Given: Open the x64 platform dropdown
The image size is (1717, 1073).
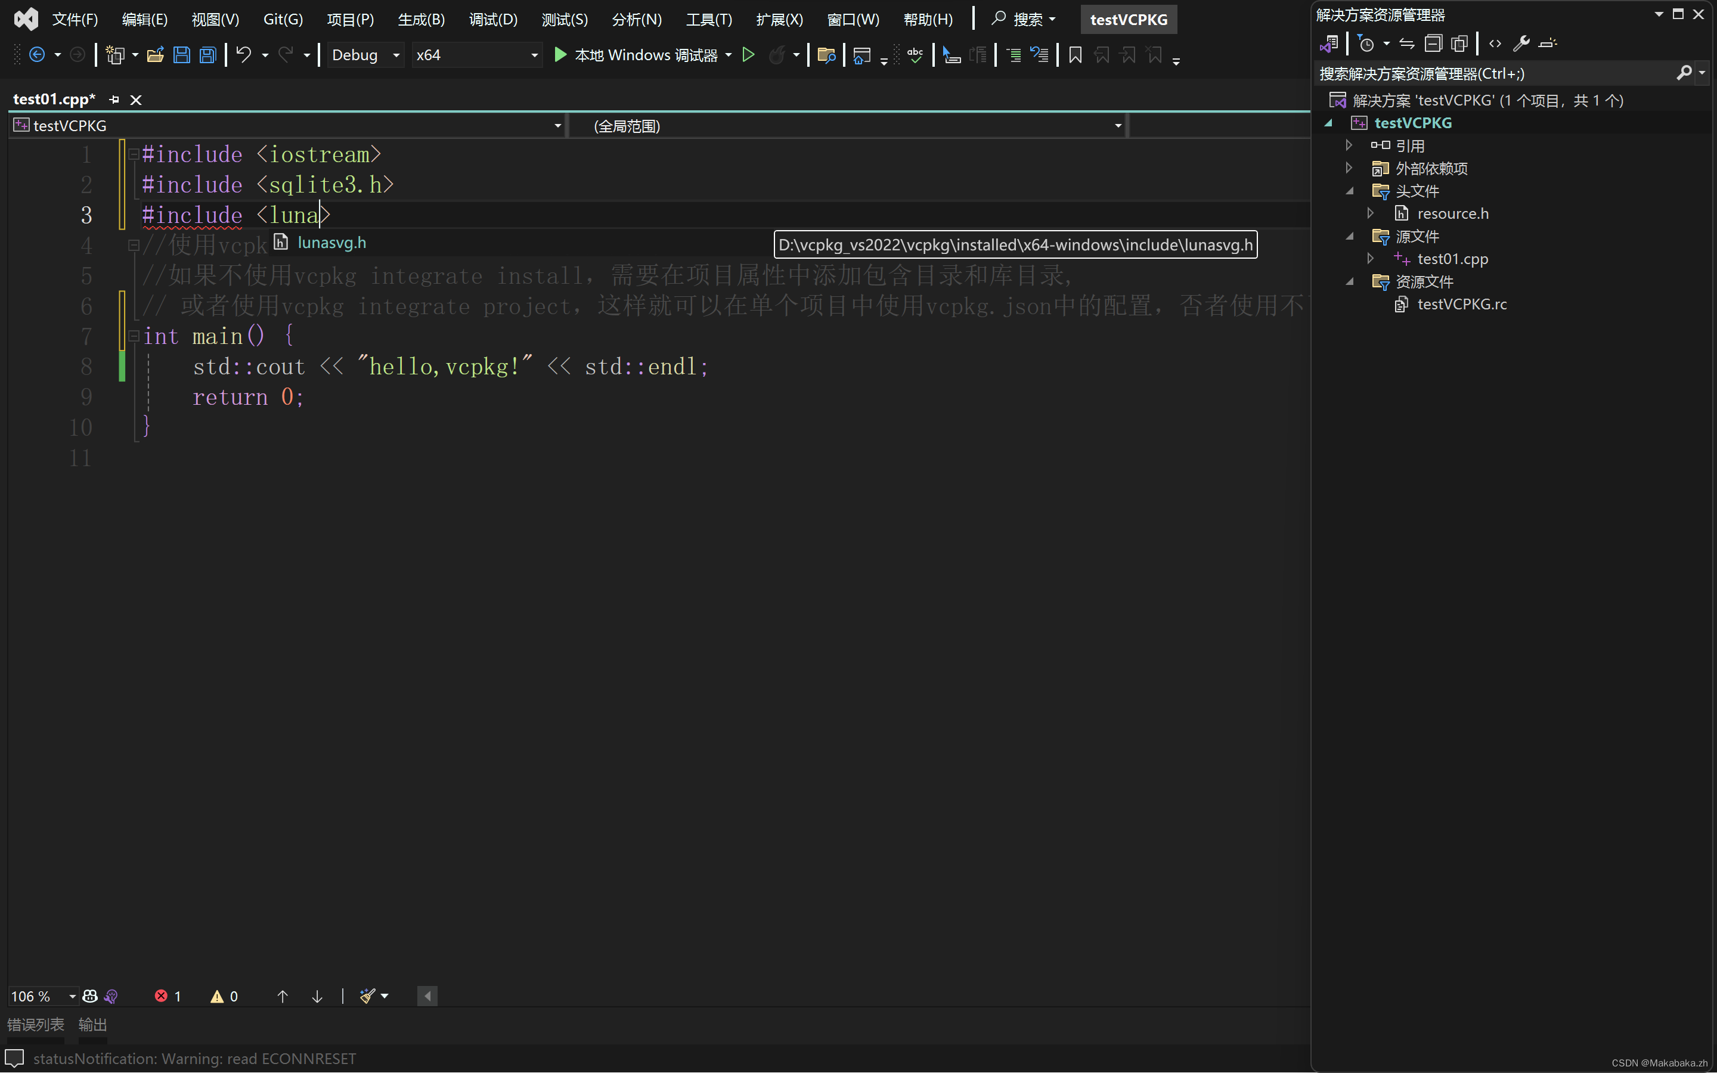Looking at the screenshot, I should [534, 55].
